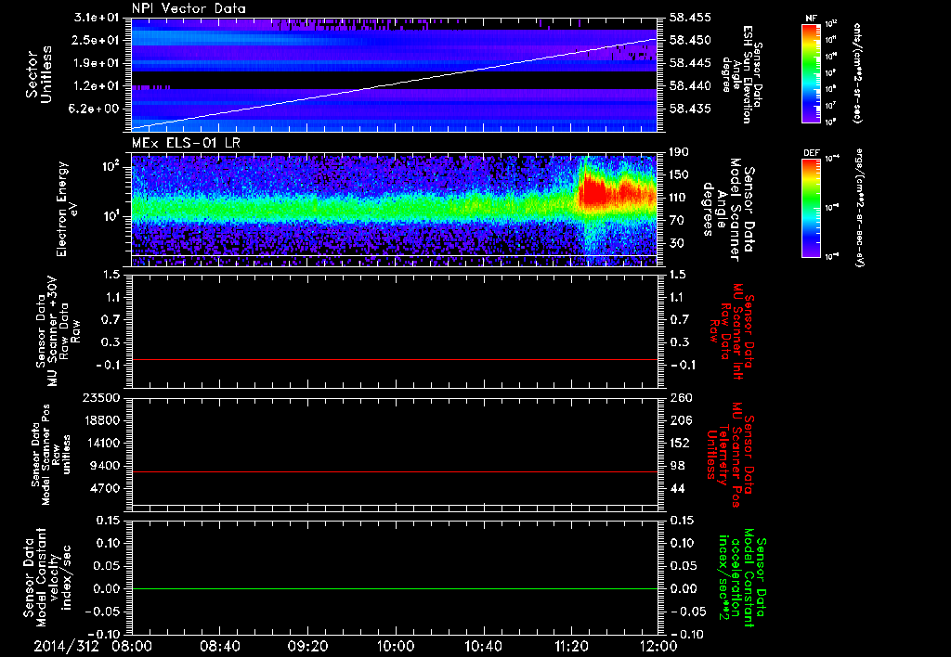Click the '23500' scanner position tick

101,397
